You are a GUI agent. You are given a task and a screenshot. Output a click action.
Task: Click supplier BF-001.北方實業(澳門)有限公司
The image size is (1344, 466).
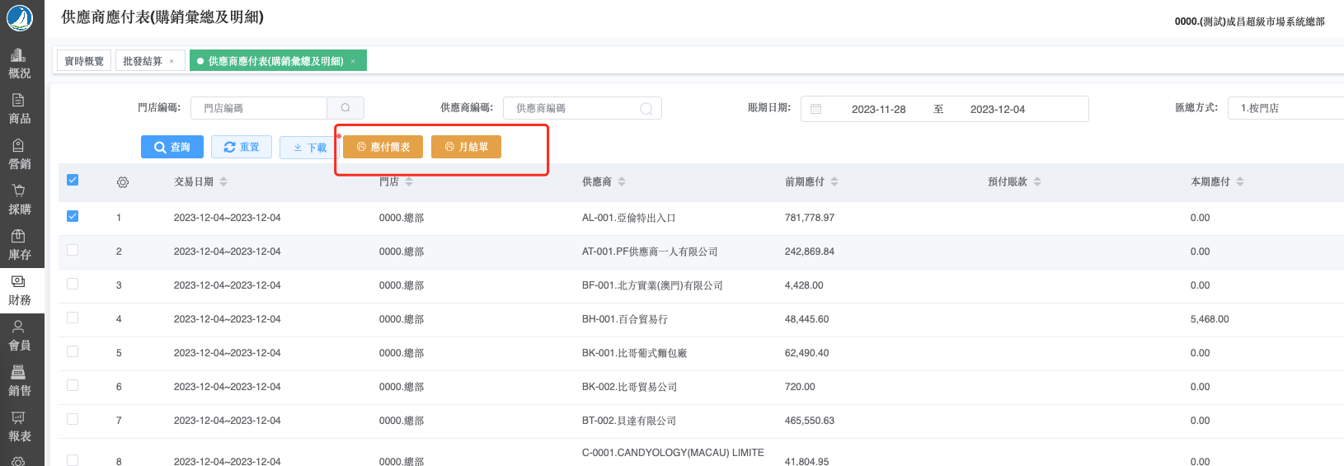652,285
